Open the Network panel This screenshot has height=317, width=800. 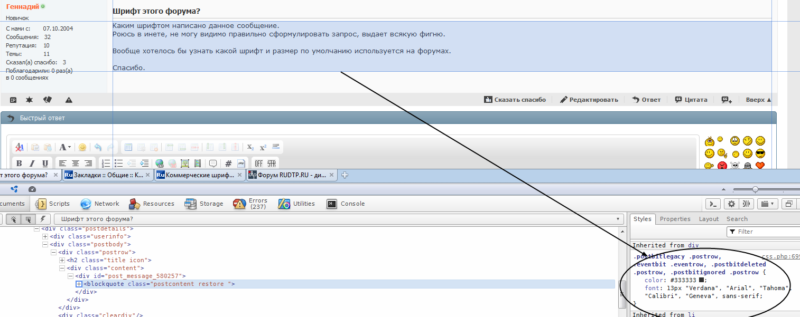[x=100, y=204]
